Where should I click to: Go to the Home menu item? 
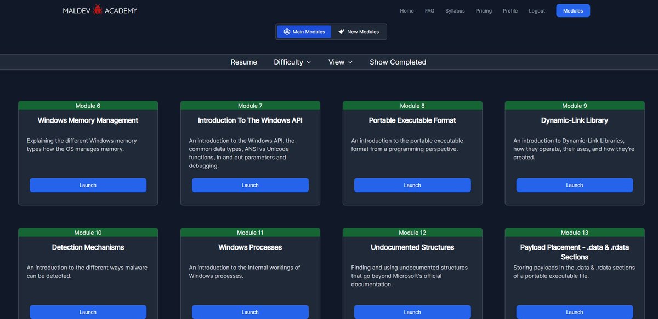click(407, 10)
